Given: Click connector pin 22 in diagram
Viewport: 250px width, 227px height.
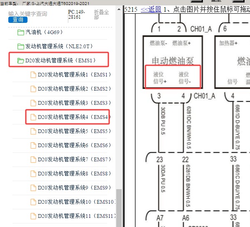Looking at the screenshot, I should [185, 160].
